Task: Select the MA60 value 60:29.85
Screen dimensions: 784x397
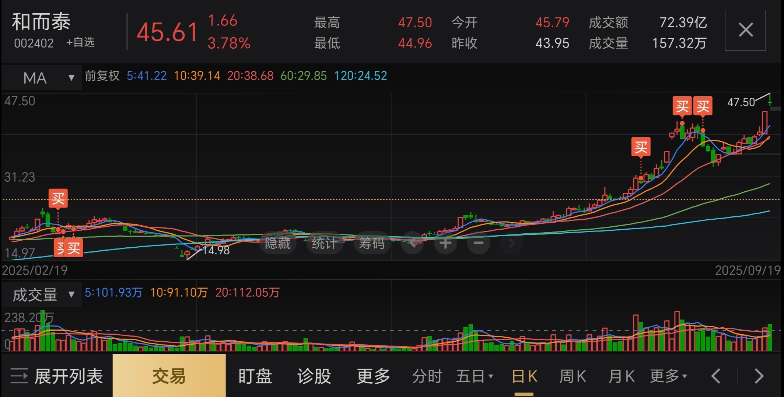Action: (x=304, y=76)
